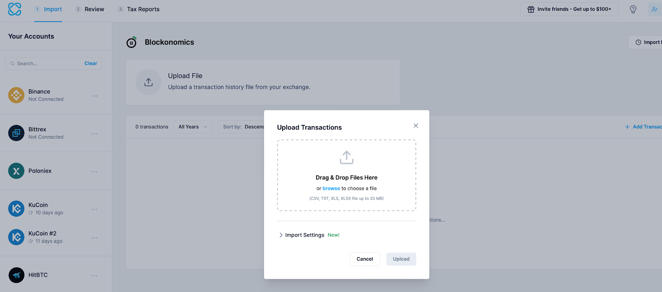Click the upload arrow icon in drop zone
Viewport: 662px width, 292px height.
tap(347, 158)
